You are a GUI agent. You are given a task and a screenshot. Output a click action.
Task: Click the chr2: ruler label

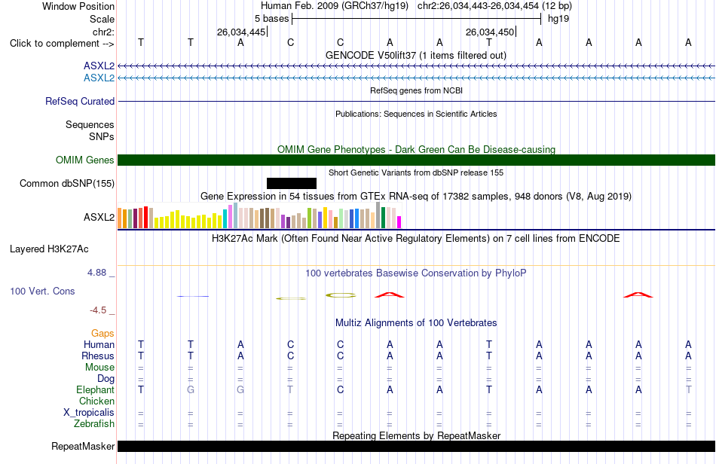[x=103, y=32]
